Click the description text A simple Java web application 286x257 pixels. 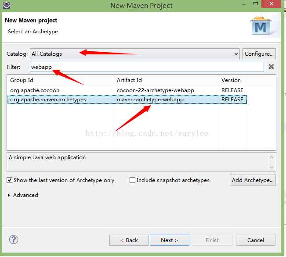click(47, 157)
